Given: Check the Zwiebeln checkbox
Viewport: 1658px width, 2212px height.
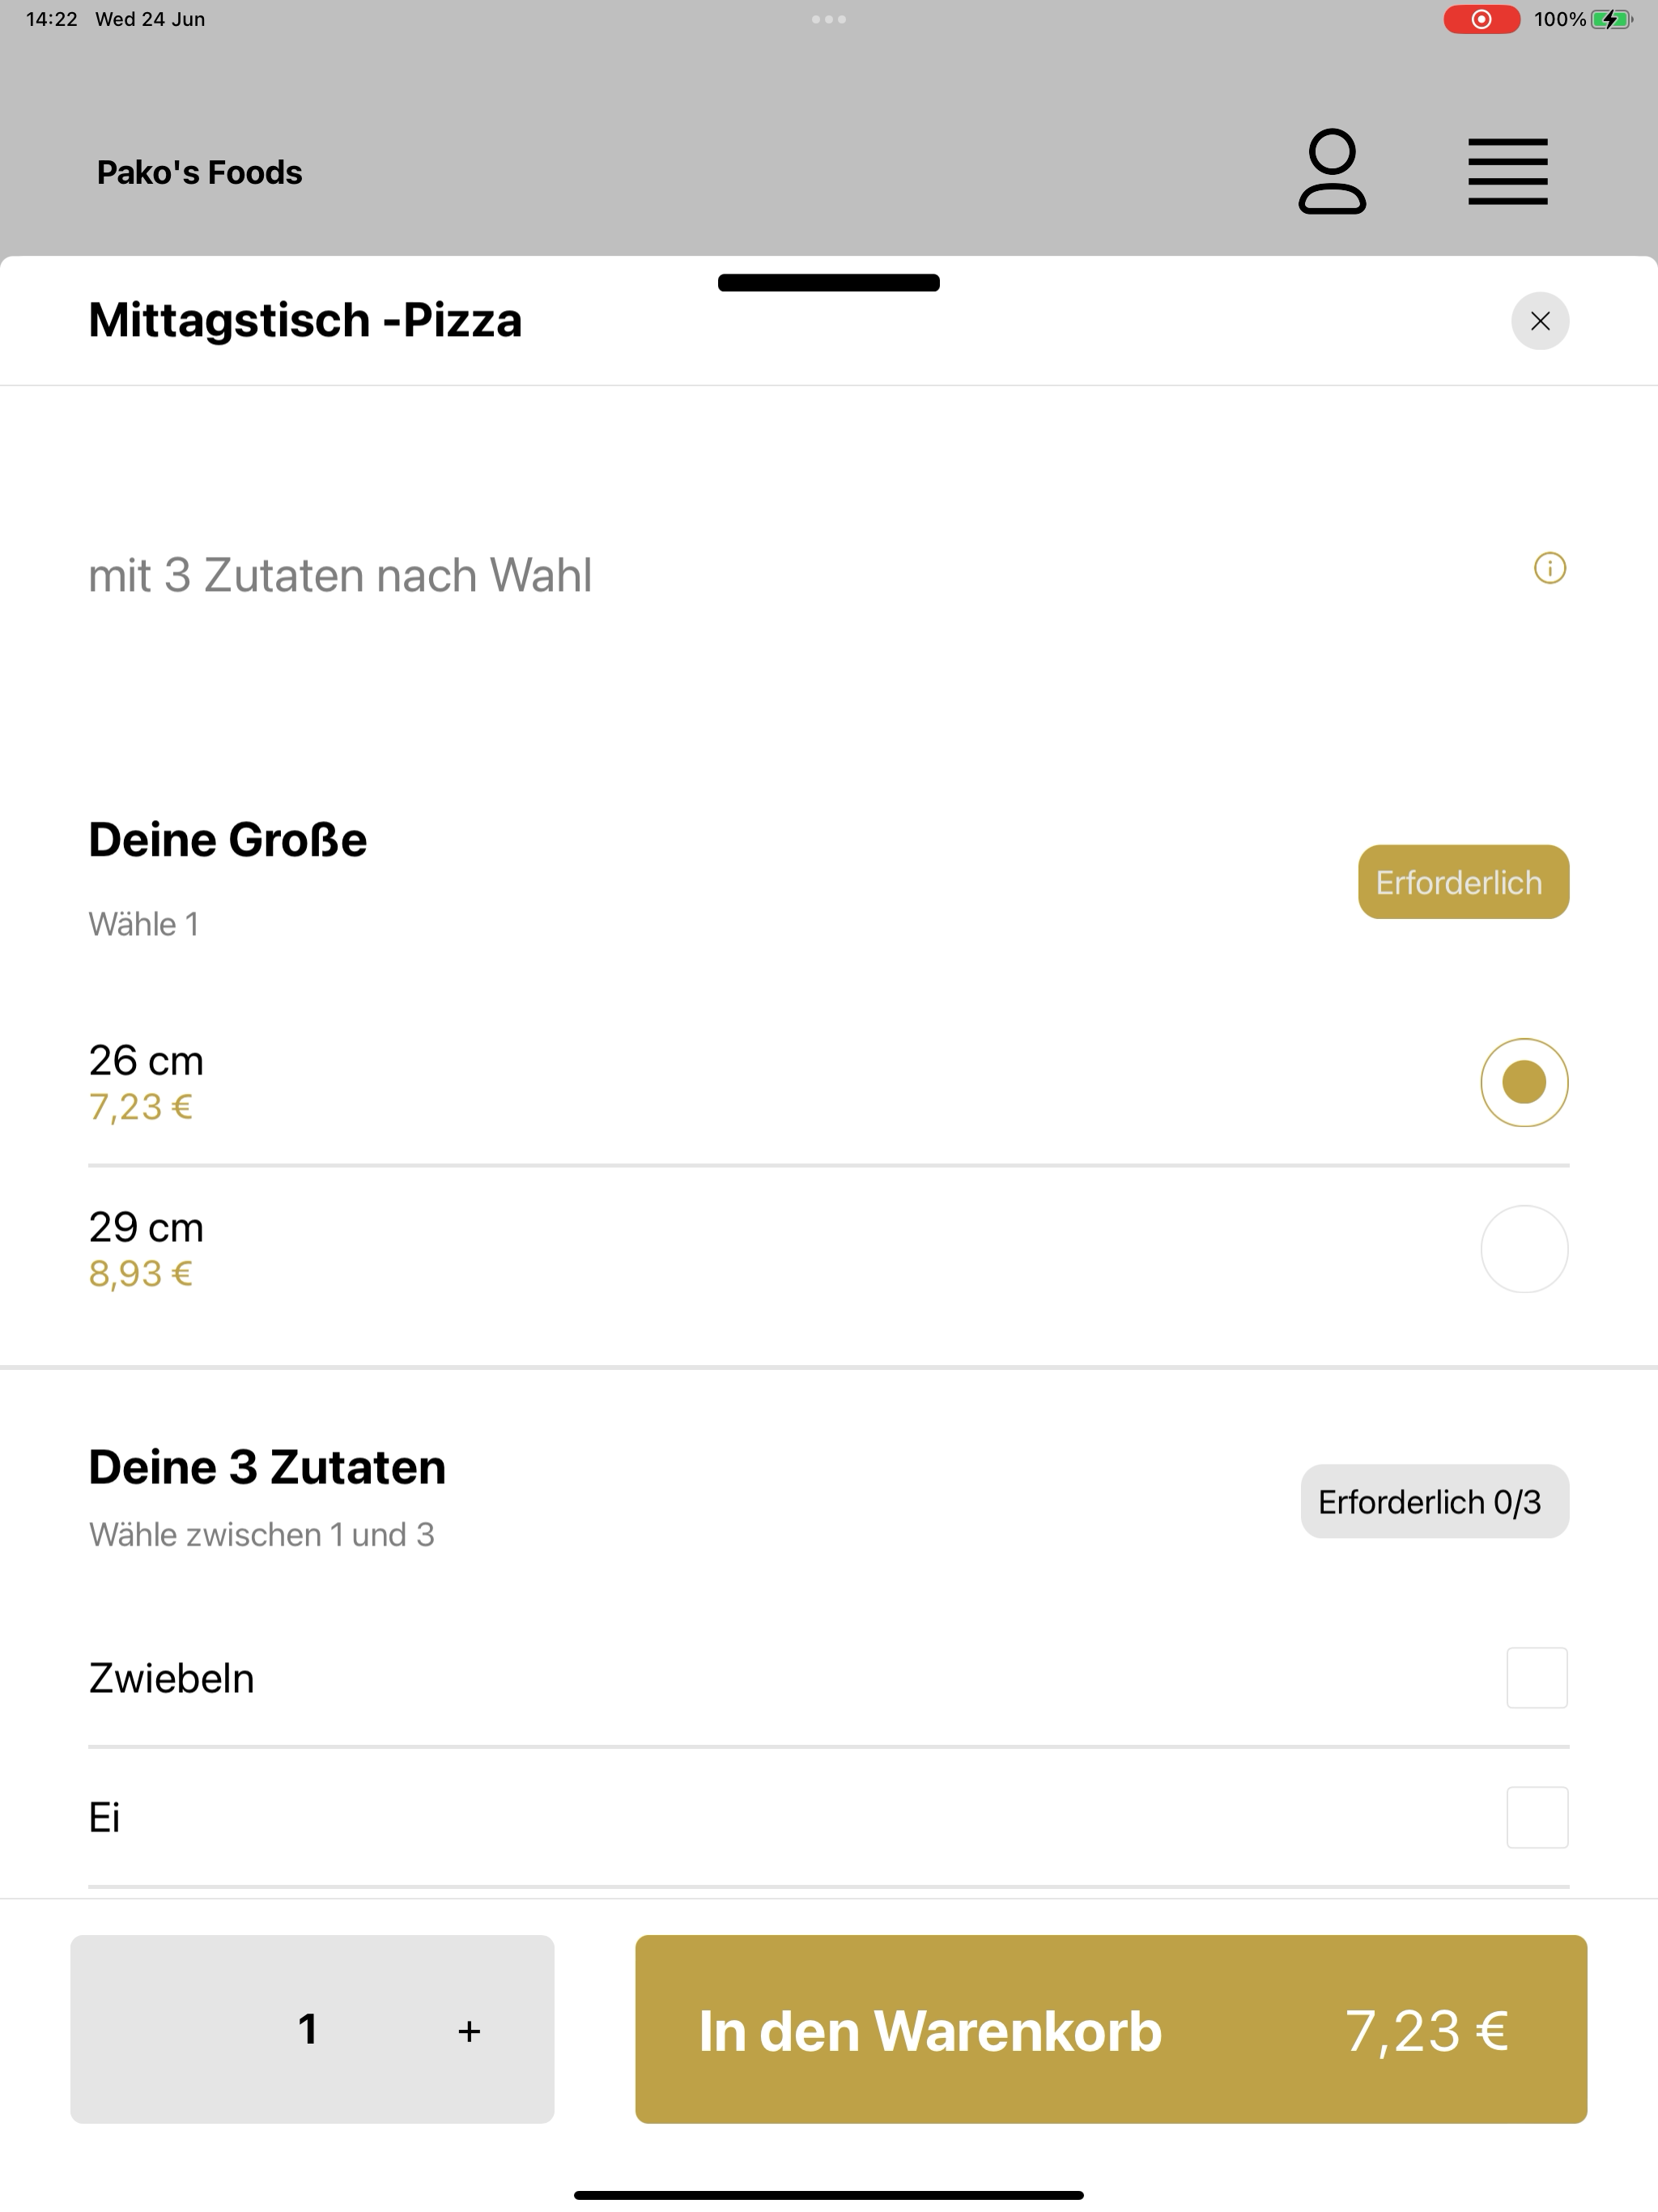Looking at the screenshot, I should [1537, 1678].
